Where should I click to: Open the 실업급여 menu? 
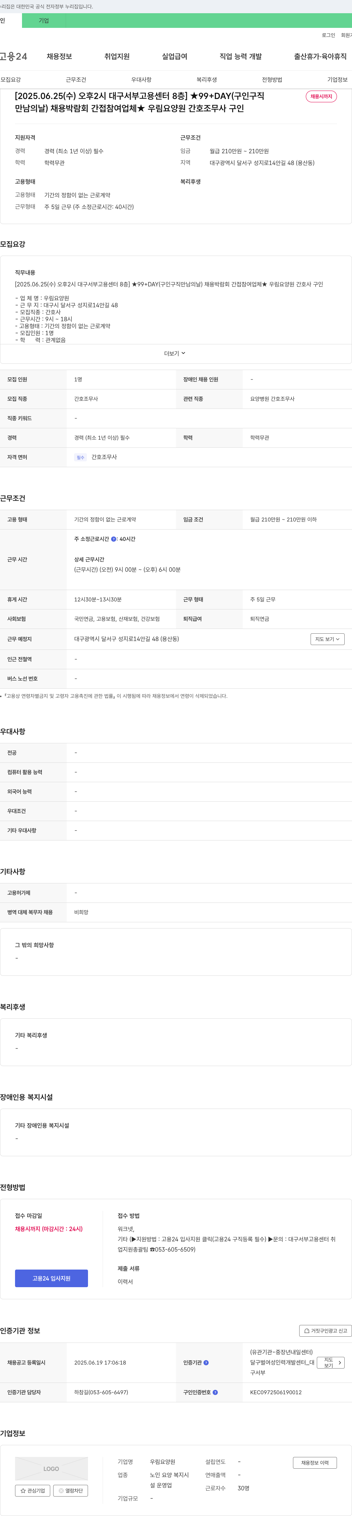tap(175, 56)
